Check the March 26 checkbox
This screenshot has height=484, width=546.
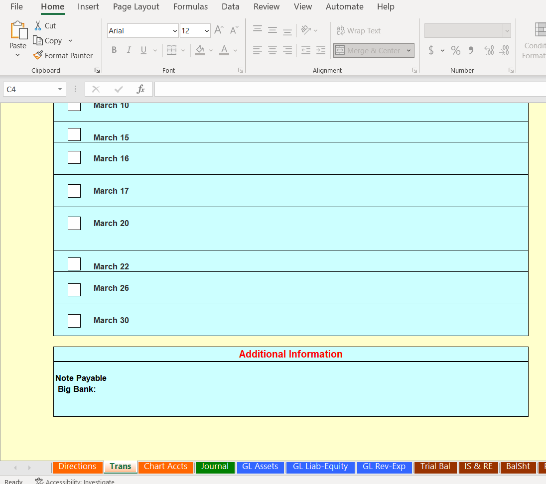[x=74, y=289]
